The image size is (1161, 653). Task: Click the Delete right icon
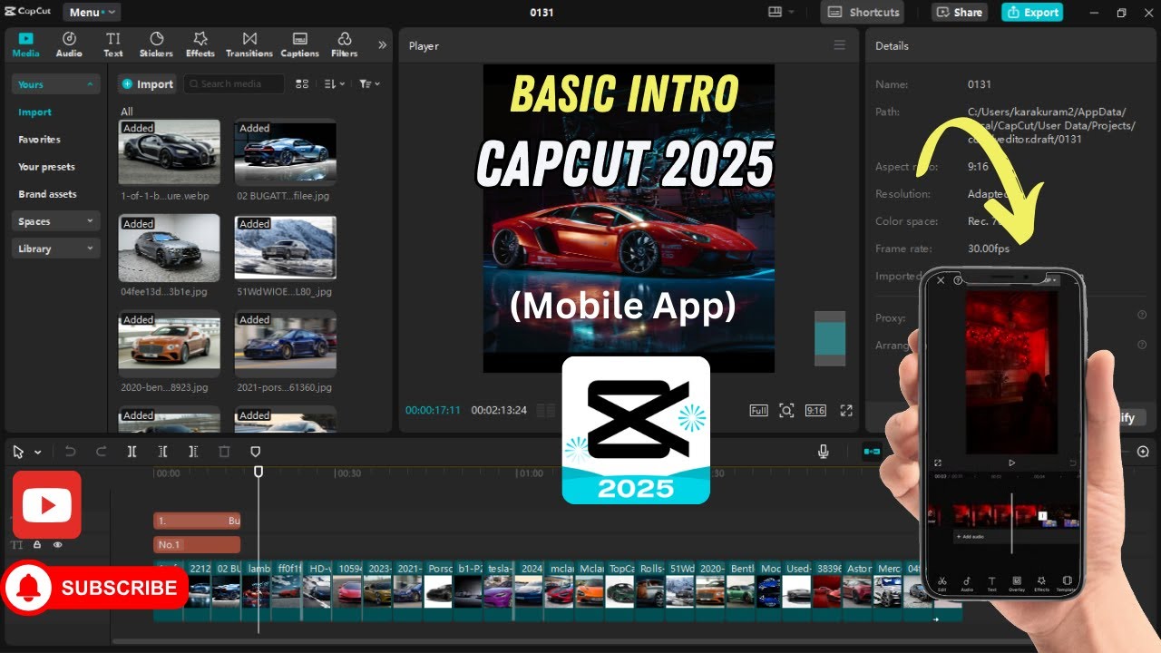click(193, 452)
